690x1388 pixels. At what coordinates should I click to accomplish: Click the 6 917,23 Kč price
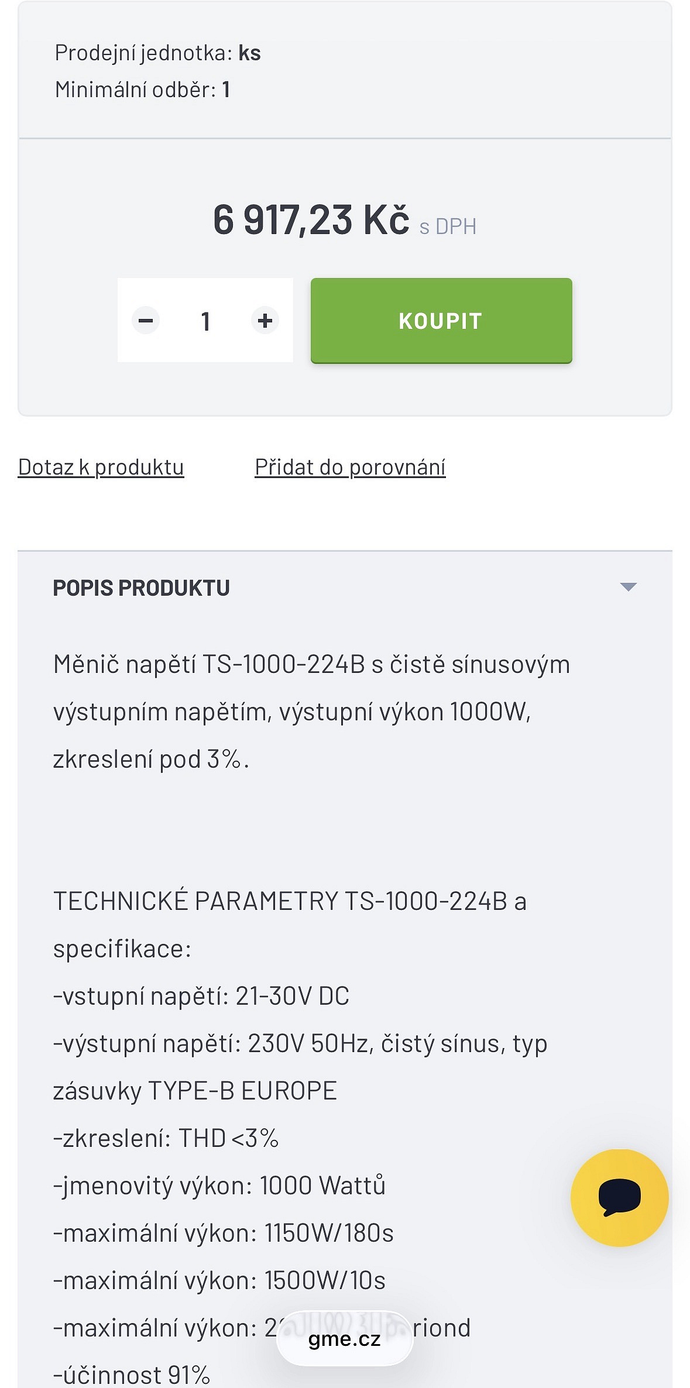311,220
